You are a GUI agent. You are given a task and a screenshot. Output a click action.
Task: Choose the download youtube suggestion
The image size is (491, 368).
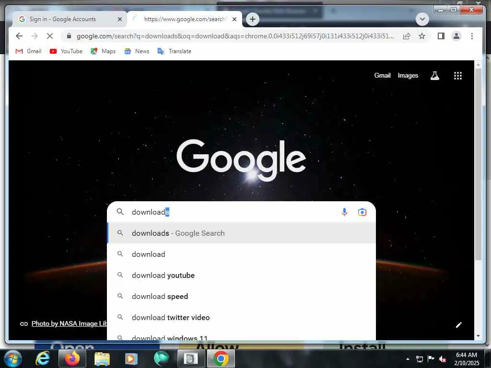click(x=242, y=275)
